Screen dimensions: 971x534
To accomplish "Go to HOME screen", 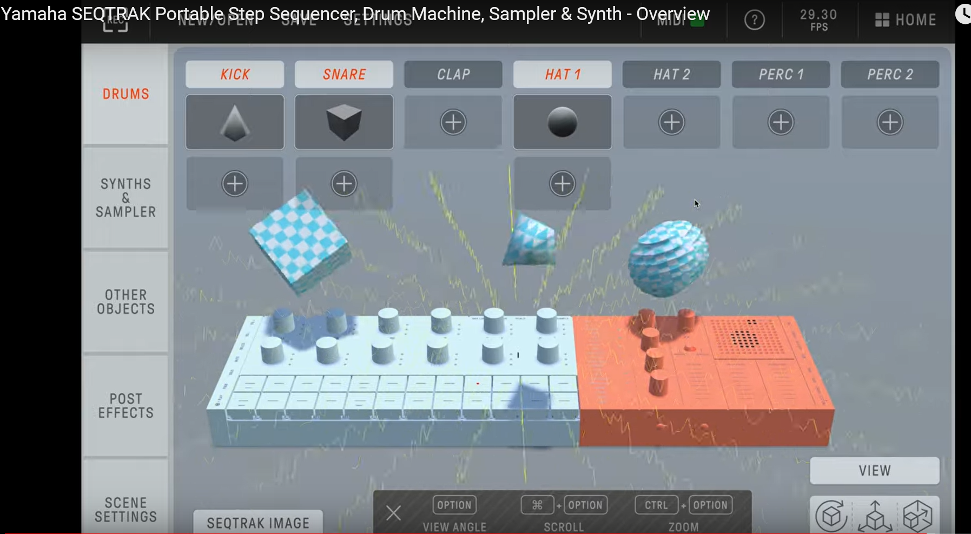I will (906, 20).
